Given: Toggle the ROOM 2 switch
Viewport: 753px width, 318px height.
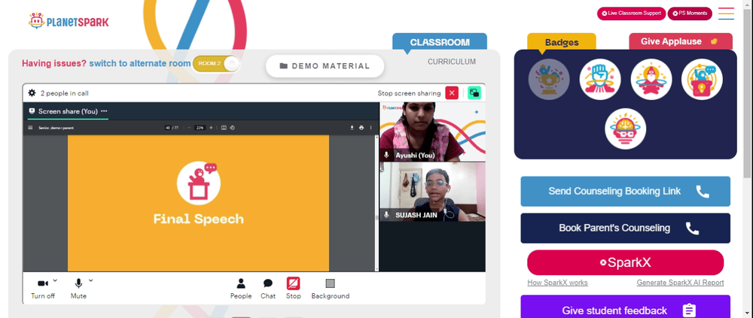Looking at the screenshot, I should 216,64.
